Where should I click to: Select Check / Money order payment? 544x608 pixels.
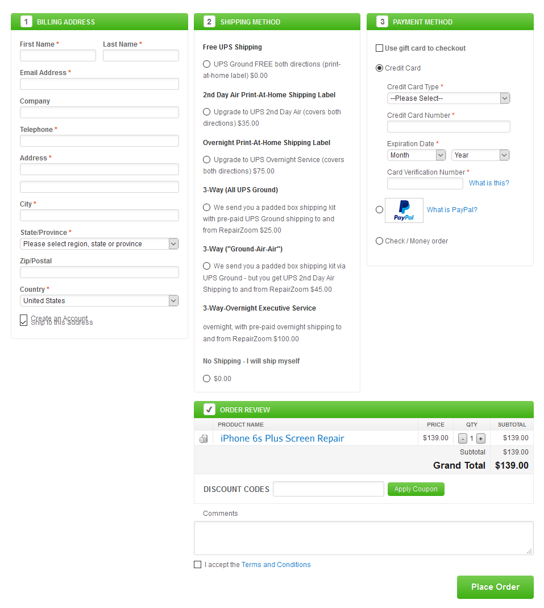pyautogui.click(x=379, y=241)
